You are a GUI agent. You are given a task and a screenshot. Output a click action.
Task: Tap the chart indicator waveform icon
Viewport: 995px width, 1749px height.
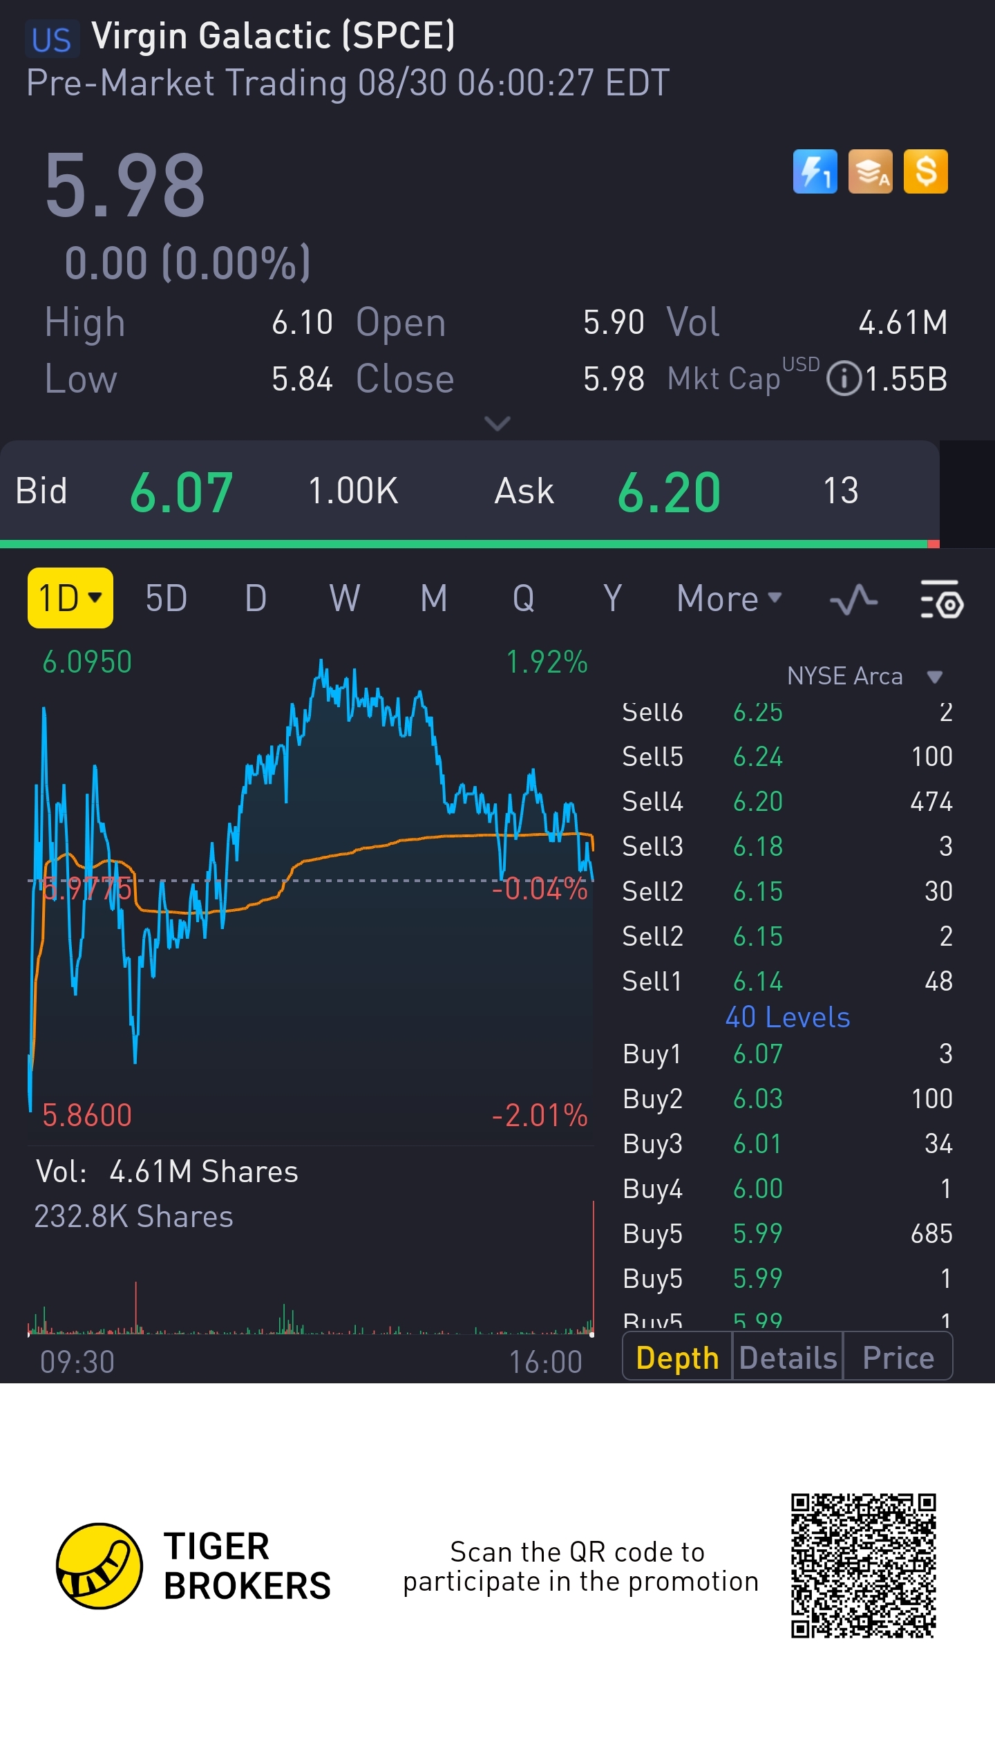tap(853, 599)
